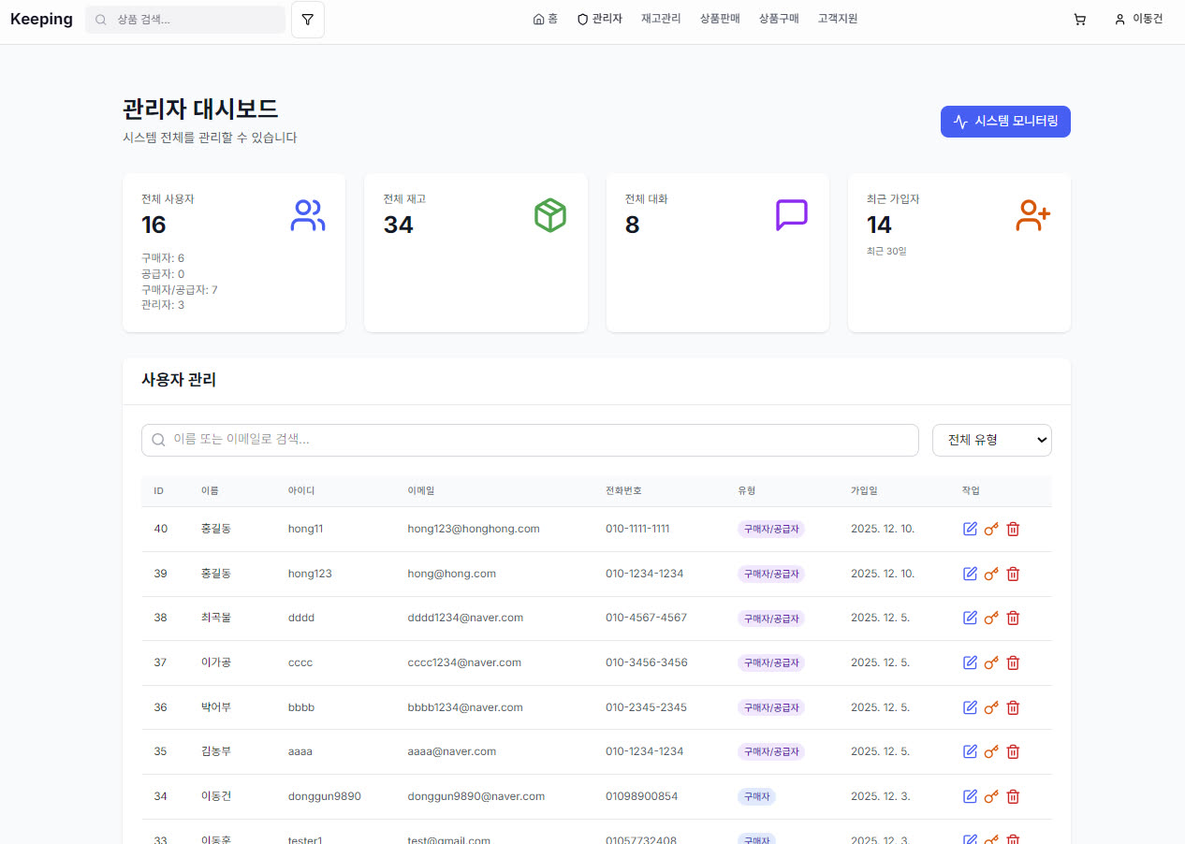The width and height of the screenshot is (1185, 844).
Task: Click the 가입일 column header
Action: (864, 491)
